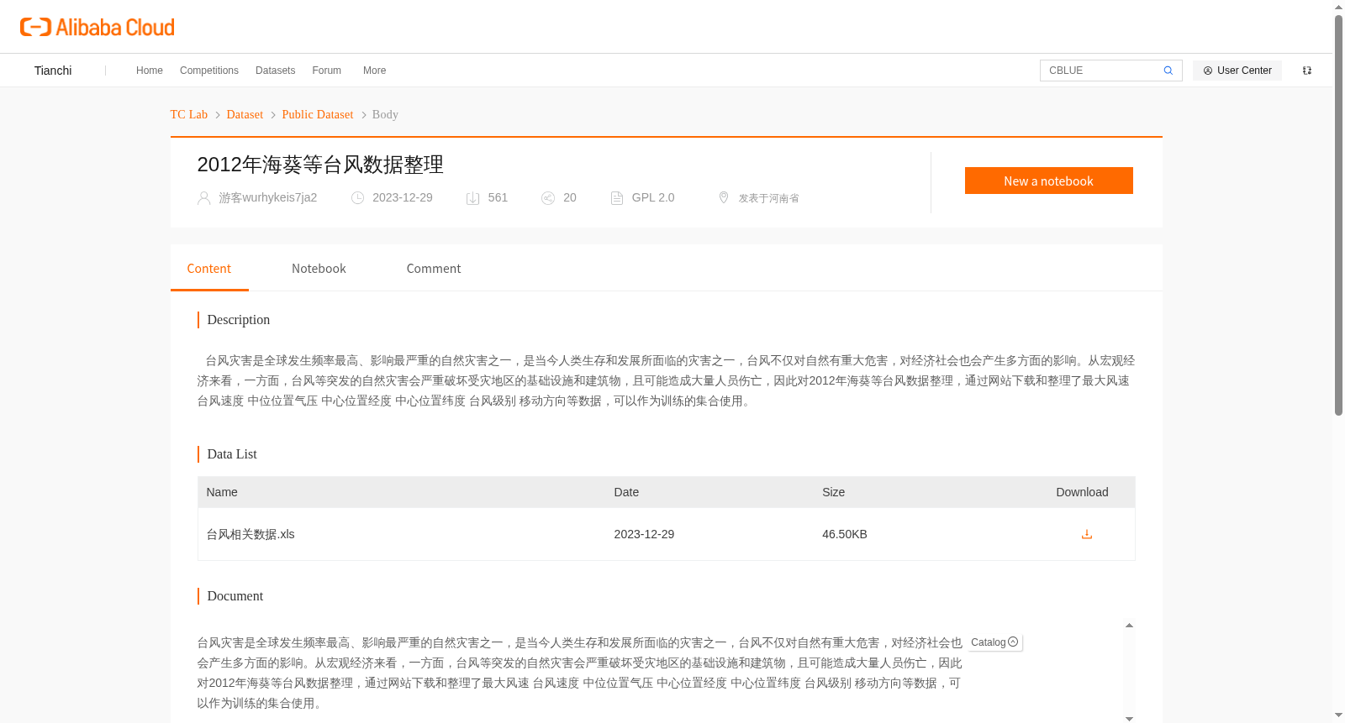Click the download icon for 台风相关数据.xls
Image resolution: width=1345 pixels, height=723 pixels.
[x=1086, y=534]
